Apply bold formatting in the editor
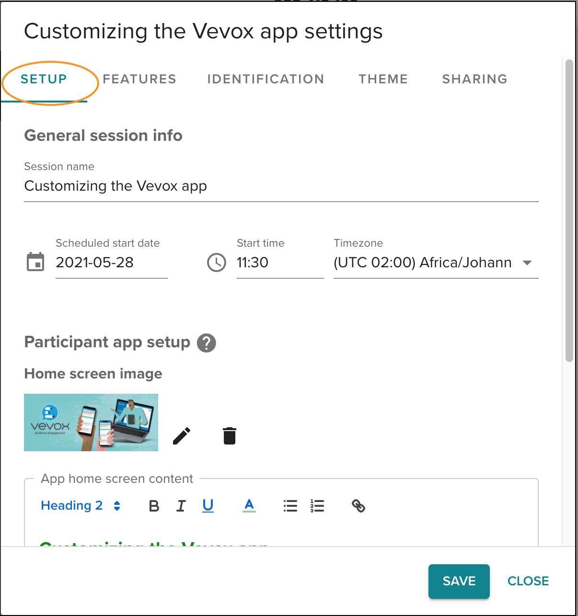This screenshot has width=578, height=616. 153,505
